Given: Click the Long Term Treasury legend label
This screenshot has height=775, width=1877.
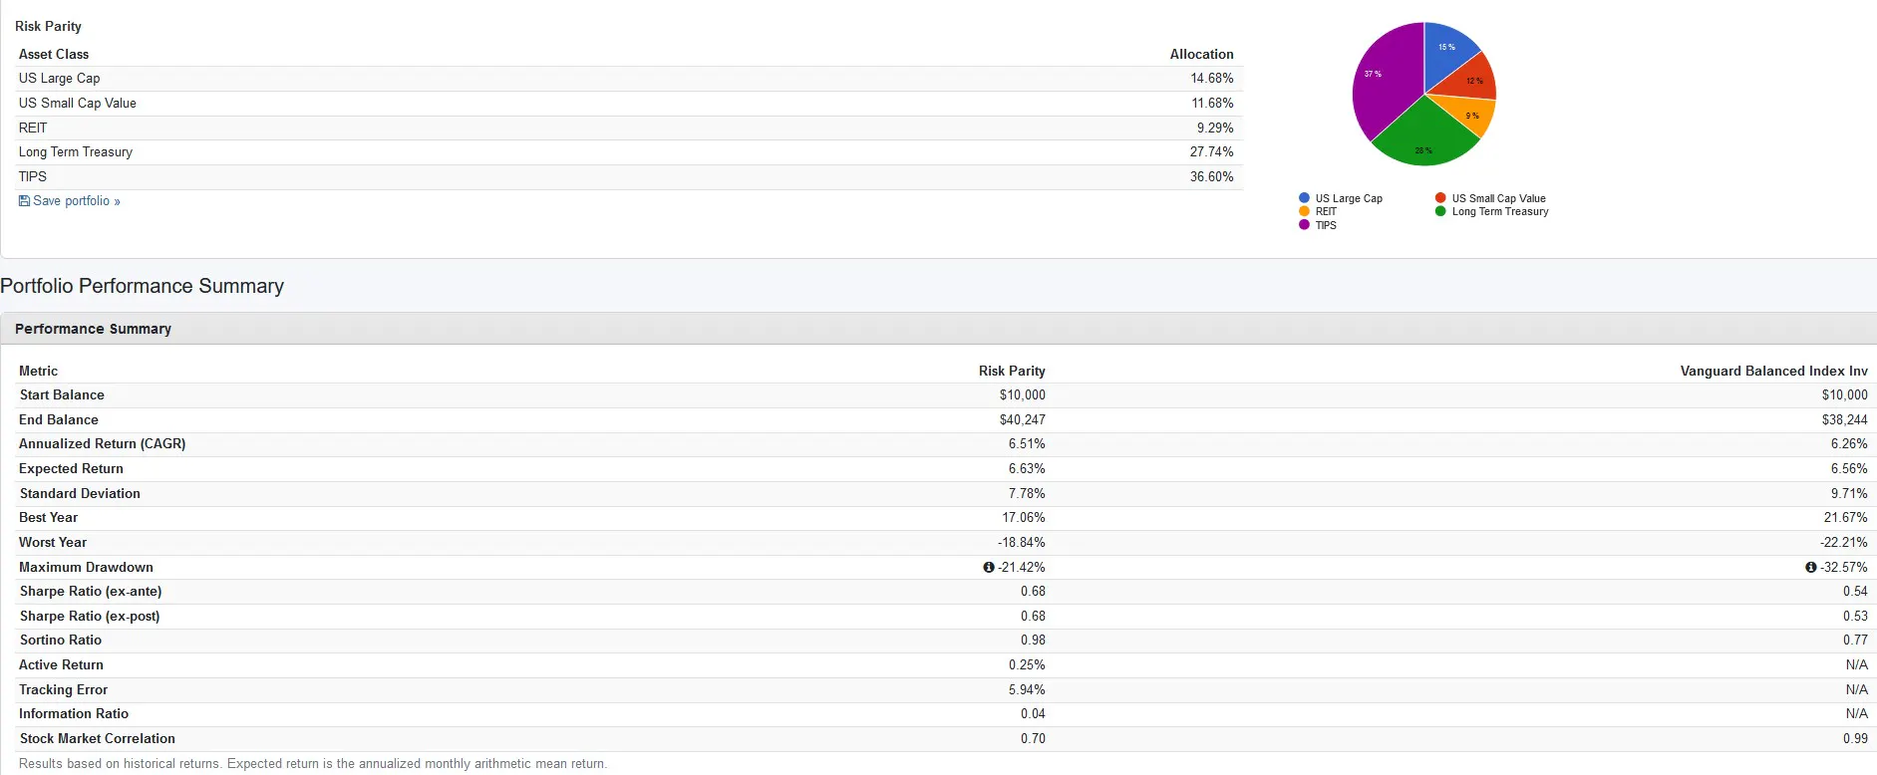Looking at the screenshot, I should [1500, 211].
